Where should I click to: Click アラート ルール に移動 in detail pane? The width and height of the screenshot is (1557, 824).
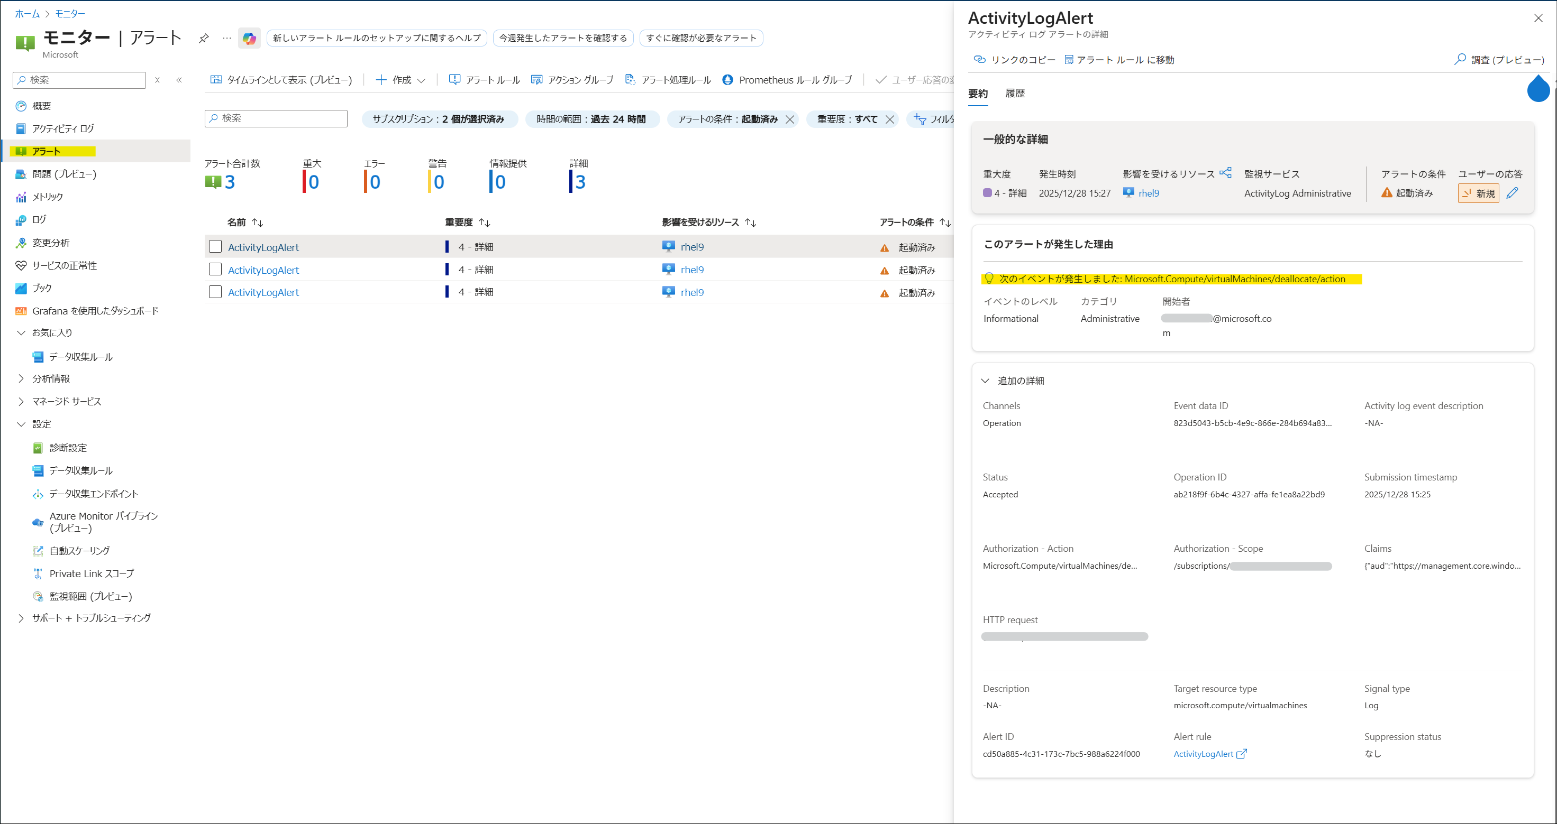[1119, 60]
